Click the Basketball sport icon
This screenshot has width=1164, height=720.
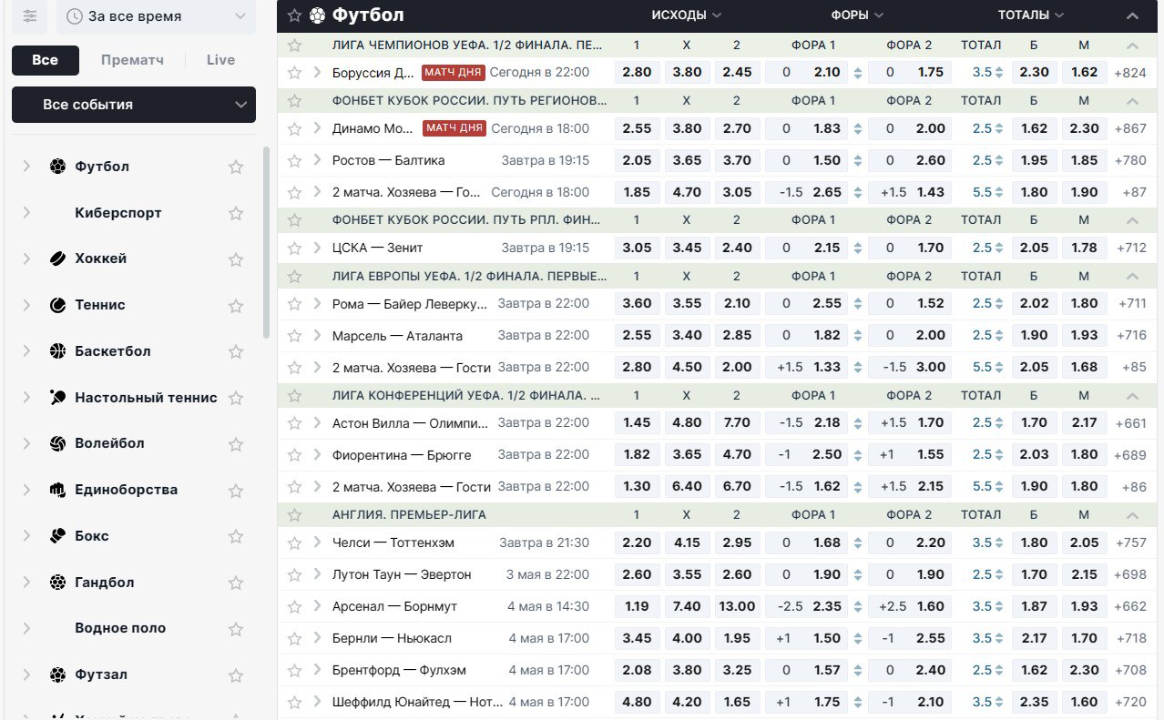(58, 351)
